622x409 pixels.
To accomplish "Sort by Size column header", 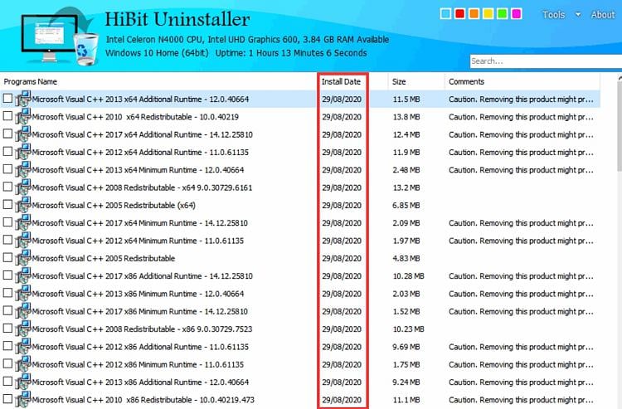I will click(399, 82).
